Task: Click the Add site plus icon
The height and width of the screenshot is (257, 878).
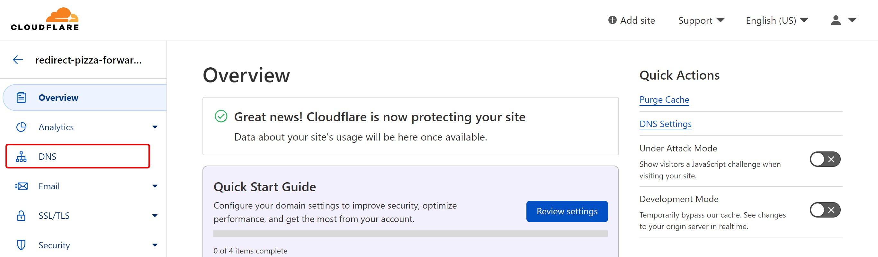Action: pos(612,20)
